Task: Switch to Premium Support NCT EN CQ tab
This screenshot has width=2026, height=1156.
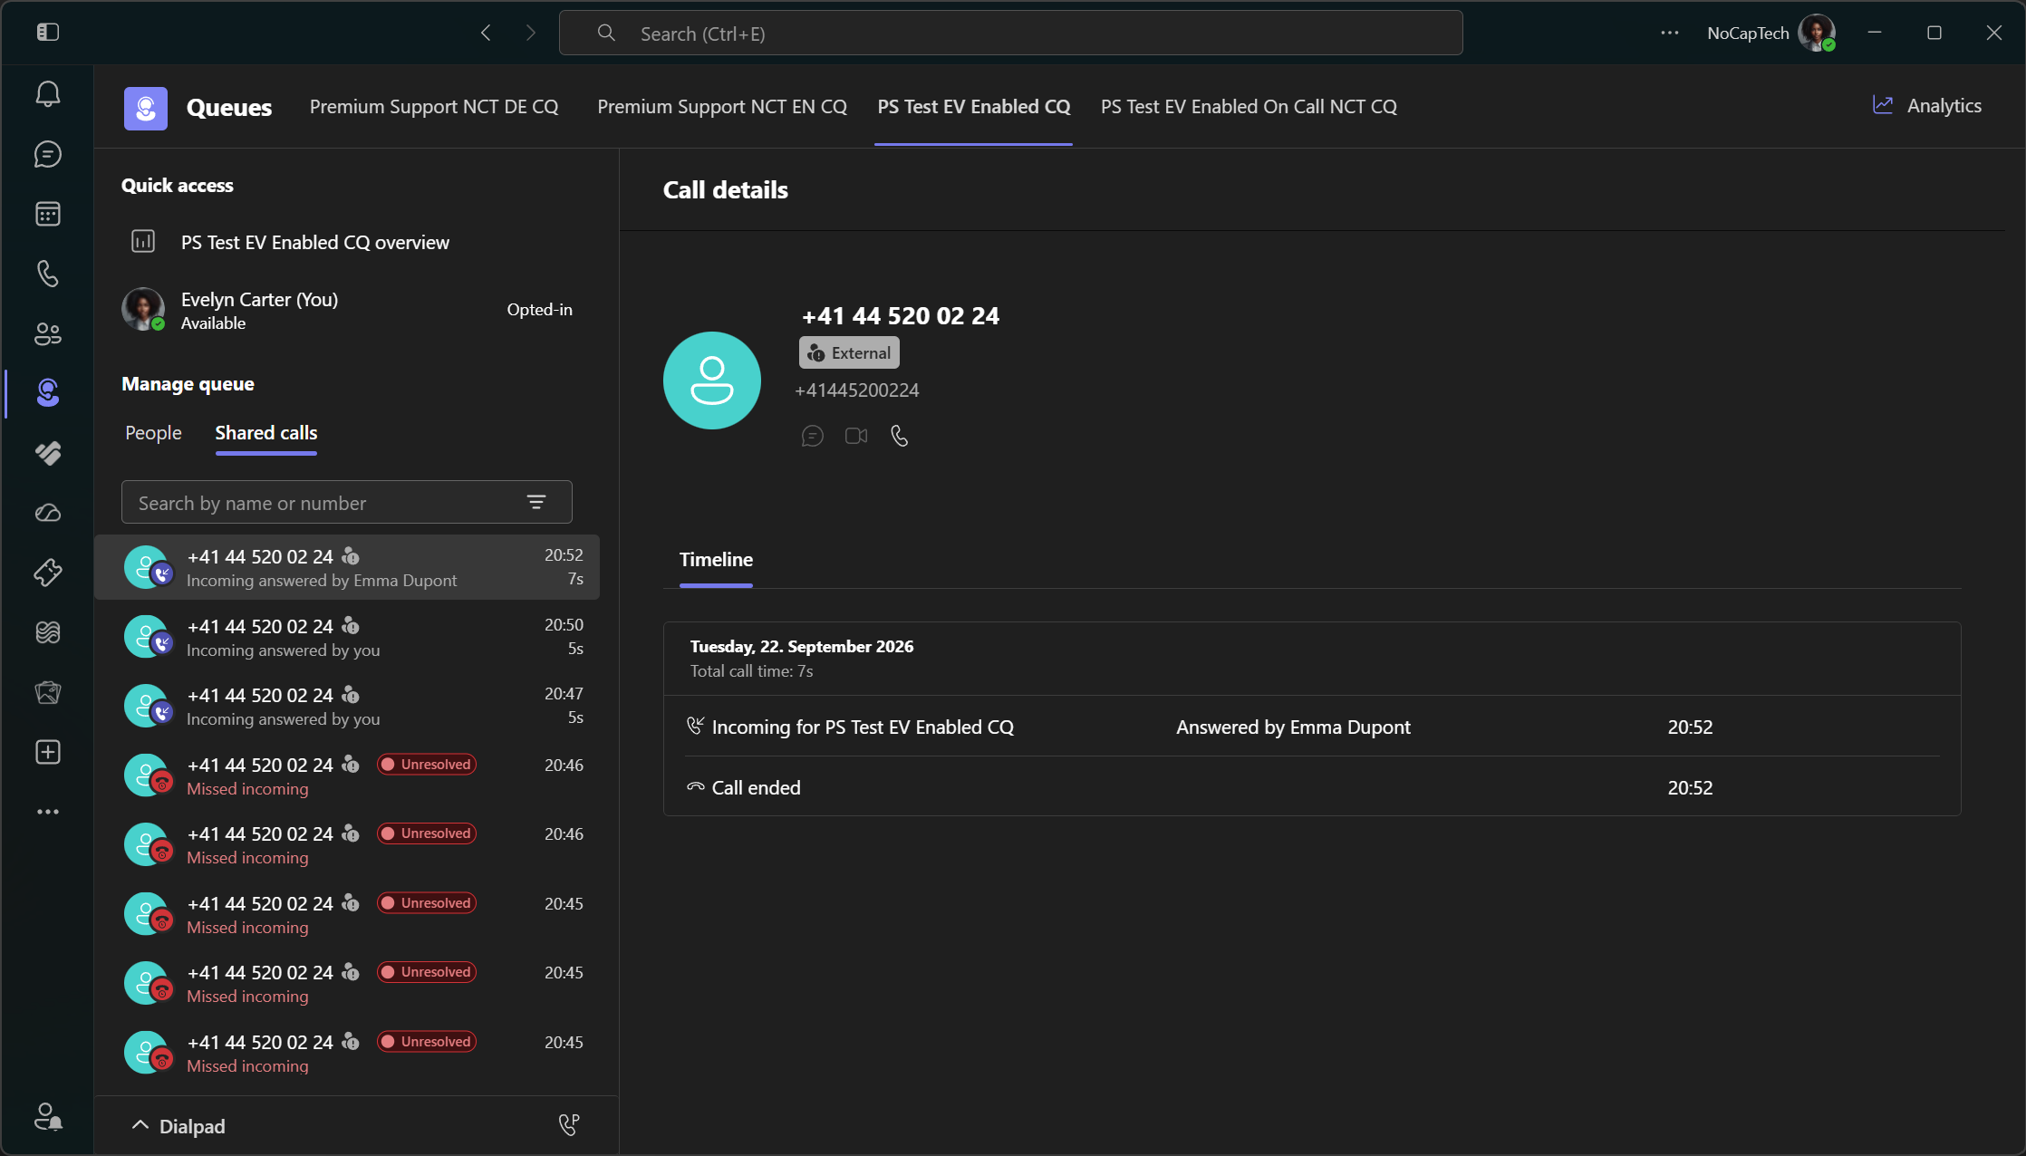Action: 722,107
